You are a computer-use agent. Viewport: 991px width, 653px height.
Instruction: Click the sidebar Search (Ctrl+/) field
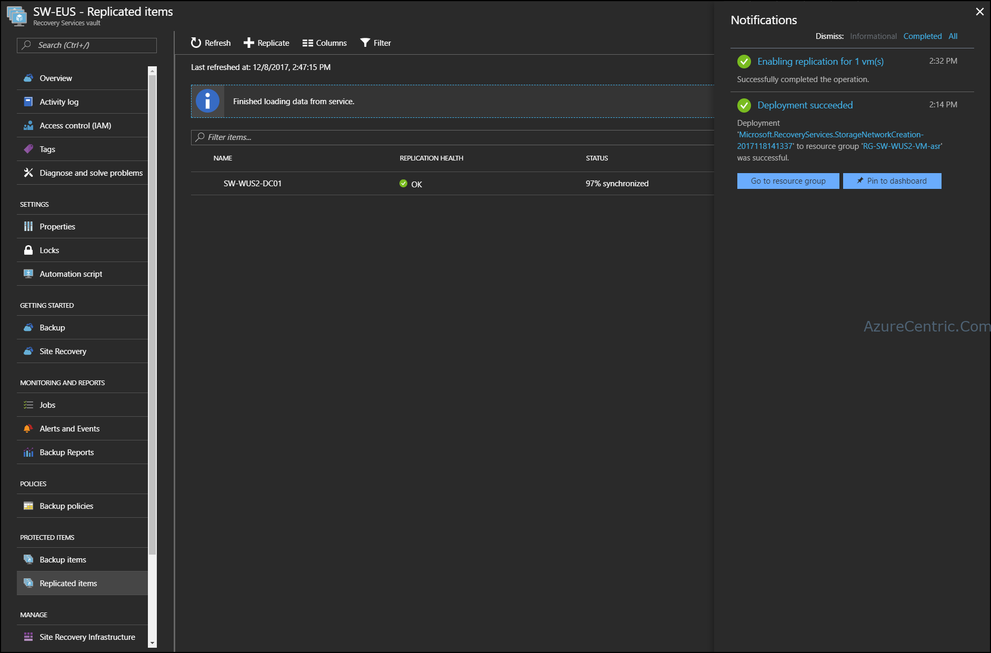pyautogui.click(x=87, y=45)
